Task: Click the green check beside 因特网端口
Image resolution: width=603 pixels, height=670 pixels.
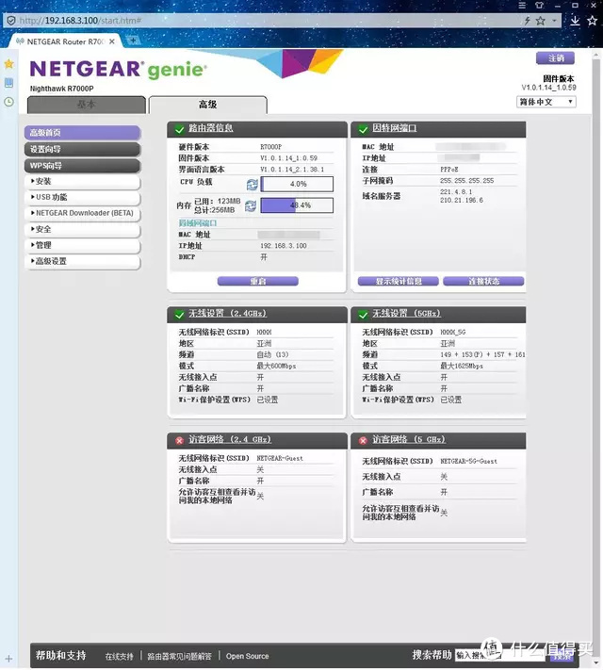Action: coord(364,129)
